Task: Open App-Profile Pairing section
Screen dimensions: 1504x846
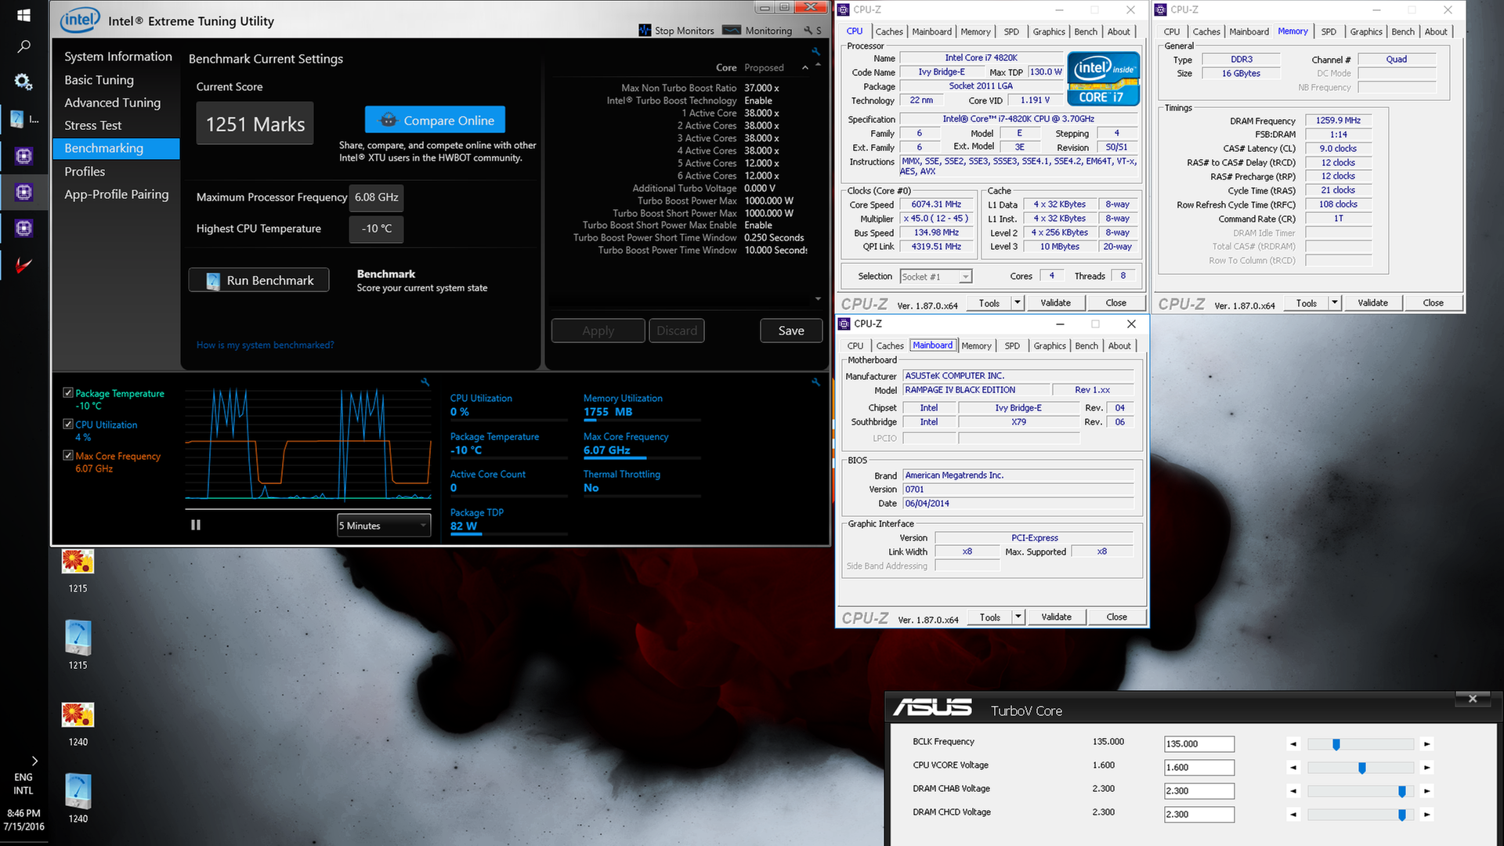Action: click(116, 194)
